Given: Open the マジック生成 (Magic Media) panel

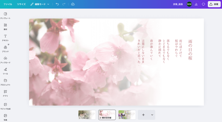Looking at the screenshot, I should click(x=5, y=106).
